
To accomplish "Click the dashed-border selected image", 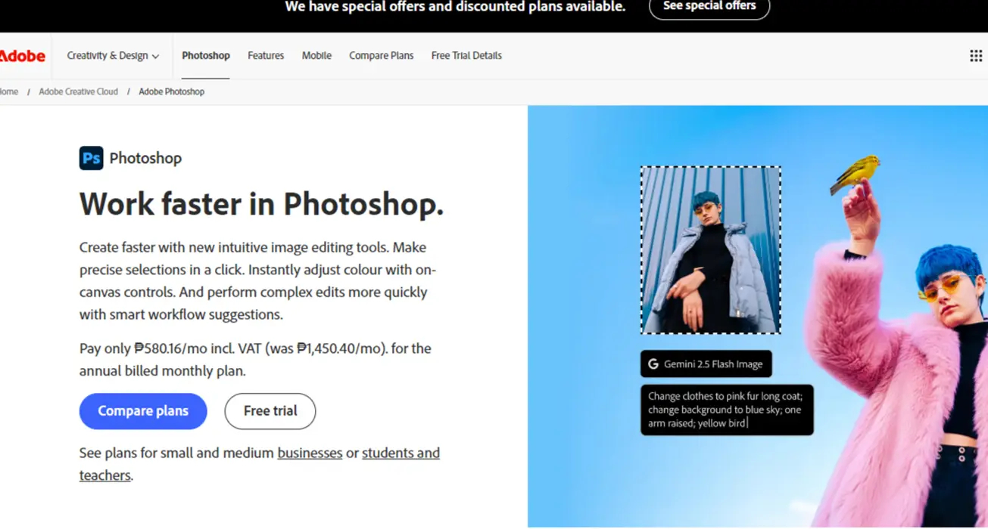I will click(709, 249).
